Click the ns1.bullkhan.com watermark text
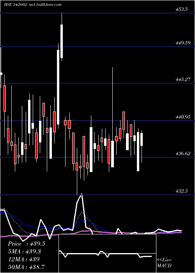 coord(45,5)
